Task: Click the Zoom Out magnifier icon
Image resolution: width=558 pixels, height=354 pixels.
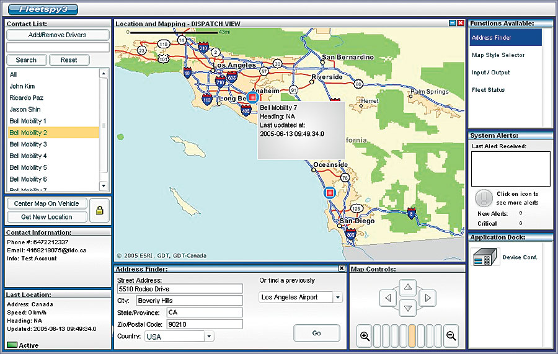Action: pyautogui.click(x=451, y=336)
